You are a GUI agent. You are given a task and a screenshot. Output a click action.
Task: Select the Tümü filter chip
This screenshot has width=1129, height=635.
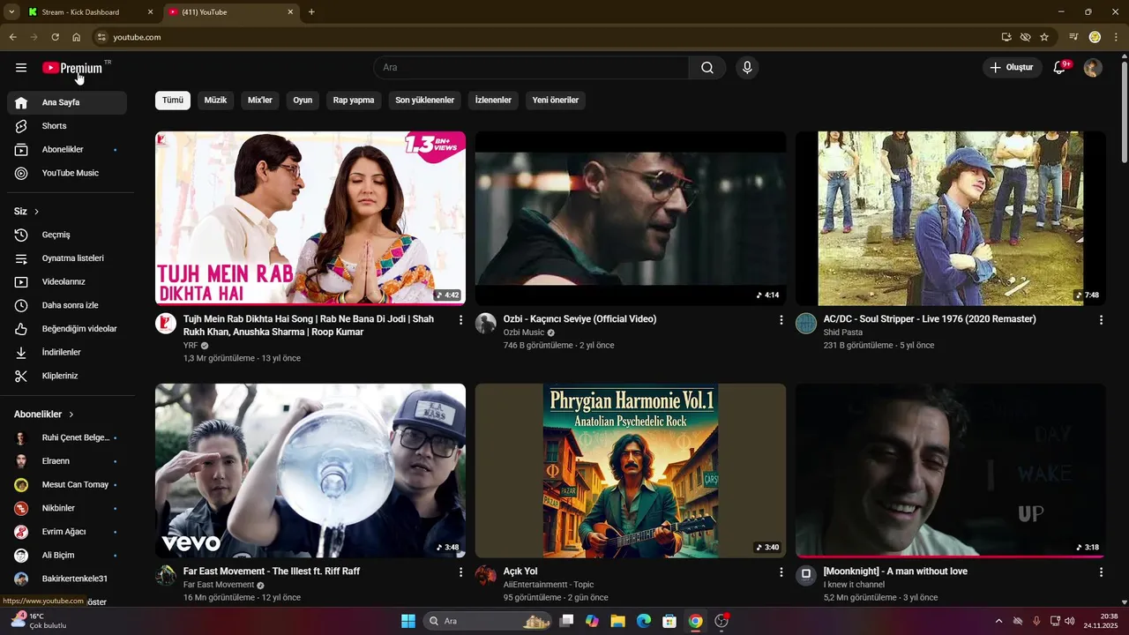[173, 101]
